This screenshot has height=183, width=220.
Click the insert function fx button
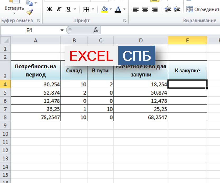(x=96, y=30)
